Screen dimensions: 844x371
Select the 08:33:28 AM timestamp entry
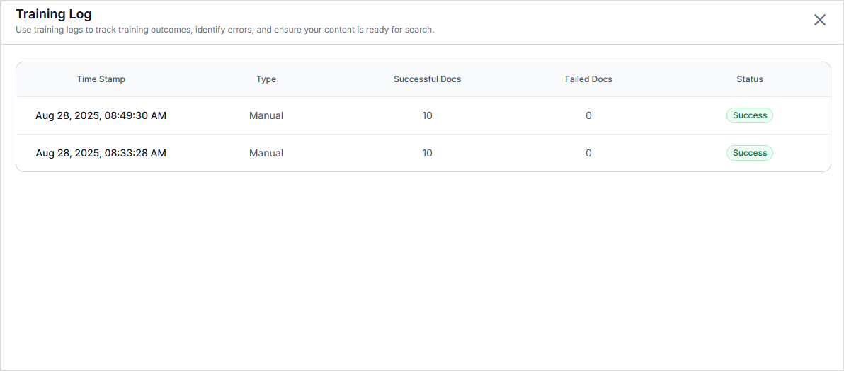click(x=101, y=153)
